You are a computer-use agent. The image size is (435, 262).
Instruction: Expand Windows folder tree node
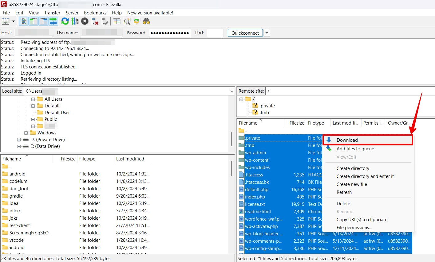[x=26, y=133]
